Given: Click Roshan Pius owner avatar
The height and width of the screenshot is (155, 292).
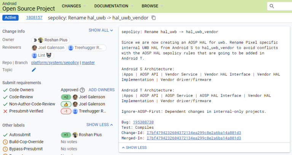Looking at the screenshot, I should coord(41,40).
